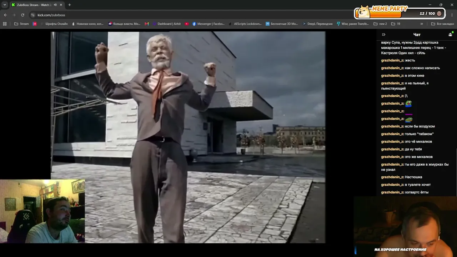This screenshot has height=257, width=457.
Task: Open the Wise bookmark
Action: click(353, 24)
